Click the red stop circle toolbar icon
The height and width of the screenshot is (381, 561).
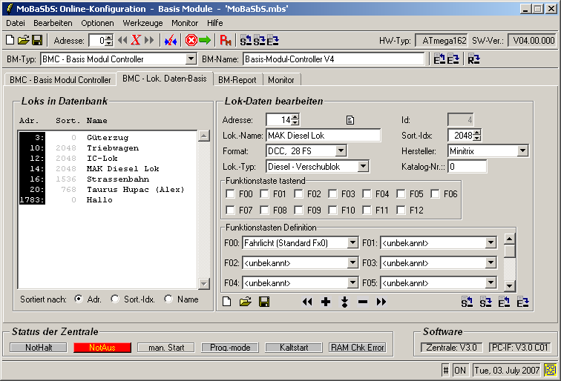191,40
